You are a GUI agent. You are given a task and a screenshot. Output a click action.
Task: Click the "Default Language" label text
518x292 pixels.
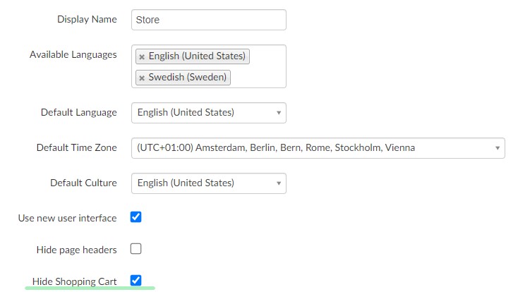coord(79,112)
